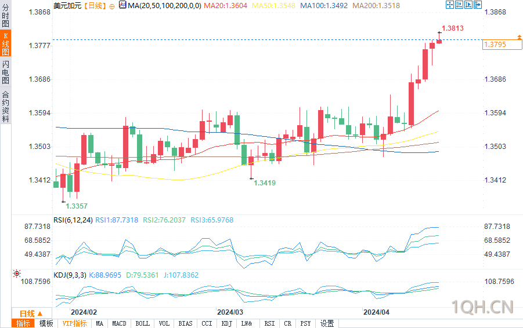Click the VIP指标 button
The width and height of the screenshot is (523, 328).
tap(74, 323)
